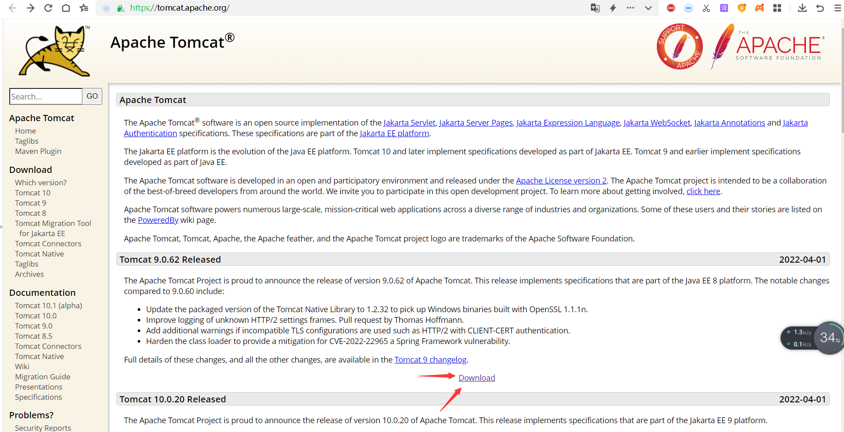Open Taglibs under the Apache Tomcat heading
844x432 pixels.
tap(27, 141)
